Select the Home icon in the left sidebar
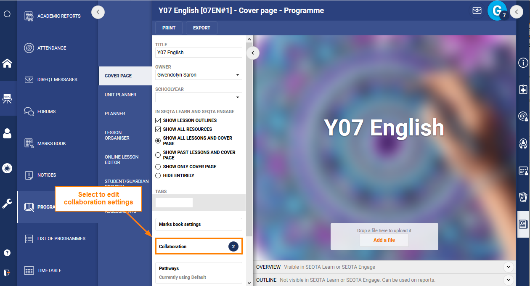The width and height of the screenshot is (530, 286). pos(7,64)
